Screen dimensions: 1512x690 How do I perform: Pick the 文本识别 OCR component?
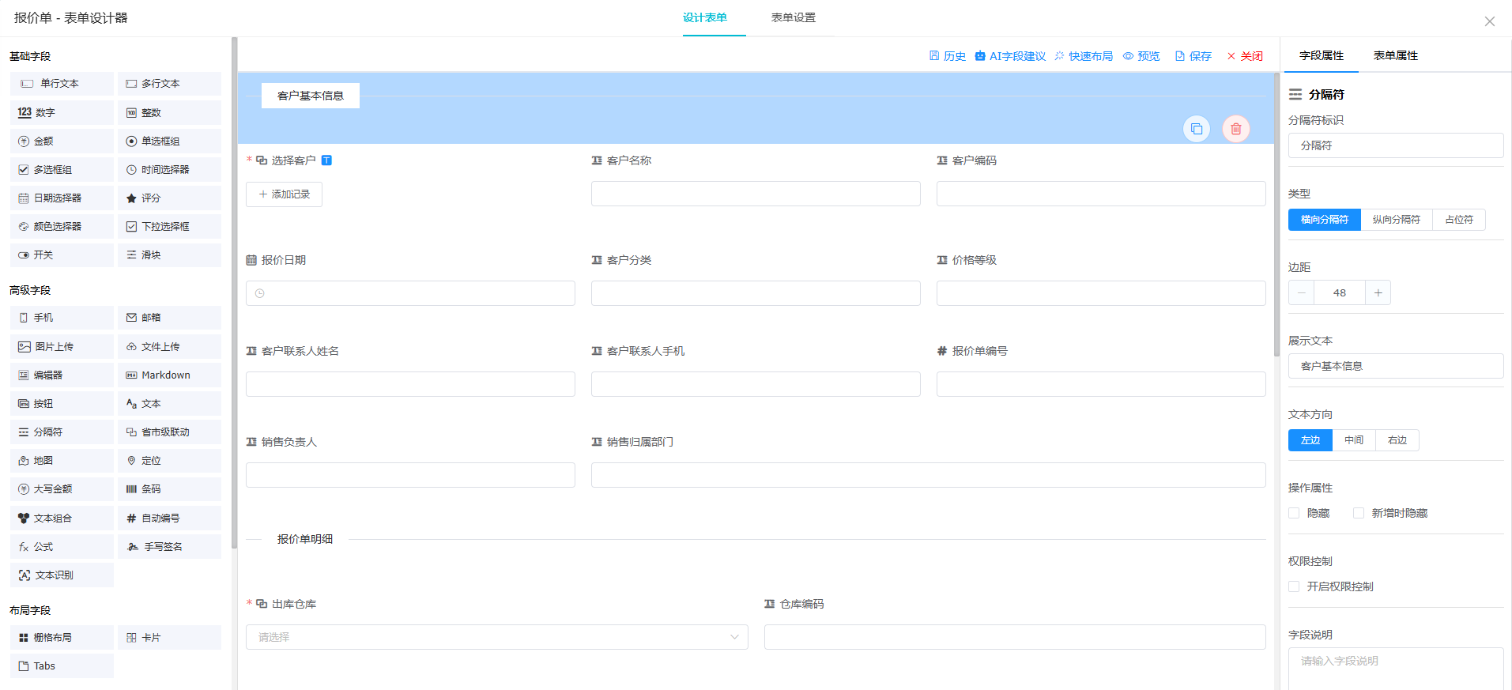62,575
